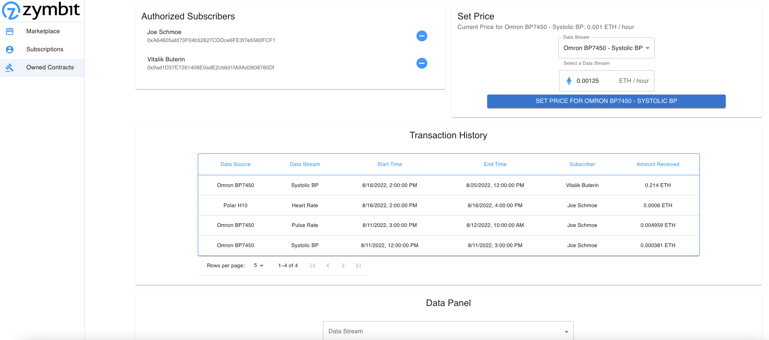
Task: Click the Owned Contracts gavel icon
Action: (x=10, y=67)
